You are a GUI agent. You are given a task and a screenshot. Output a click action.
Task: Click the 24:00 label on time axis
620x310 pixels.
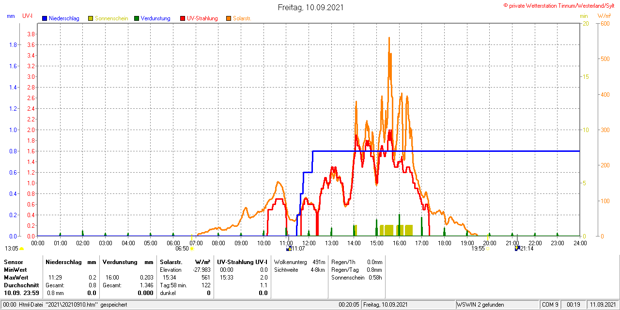[580, 242]
